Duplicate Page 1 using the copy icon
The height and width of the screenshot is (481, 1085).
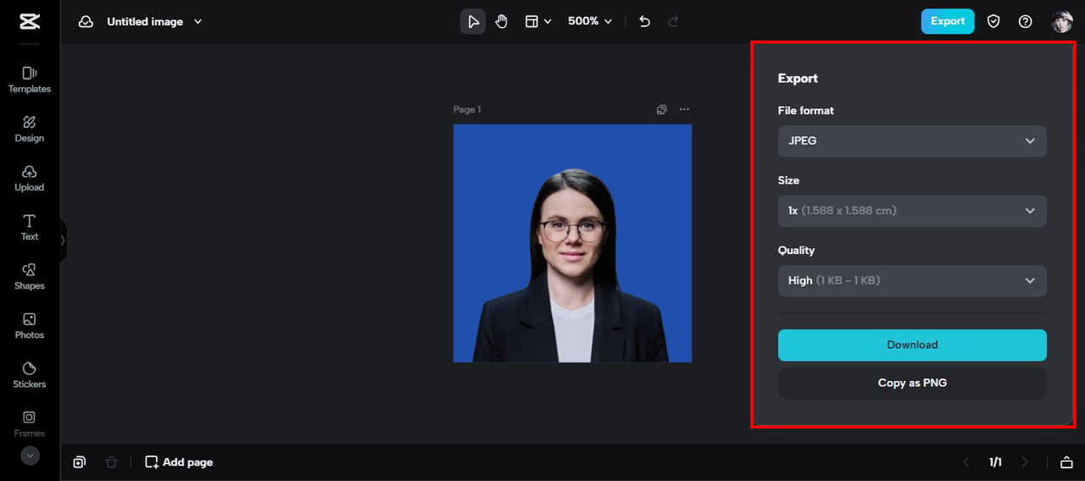click(x=662, y=109)
